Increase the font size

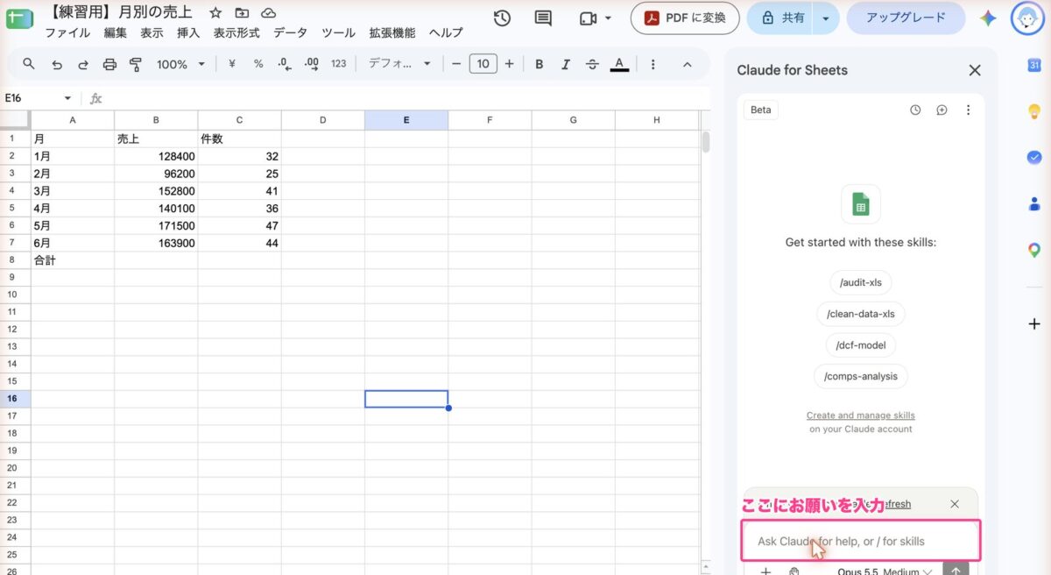click(509, 64)
